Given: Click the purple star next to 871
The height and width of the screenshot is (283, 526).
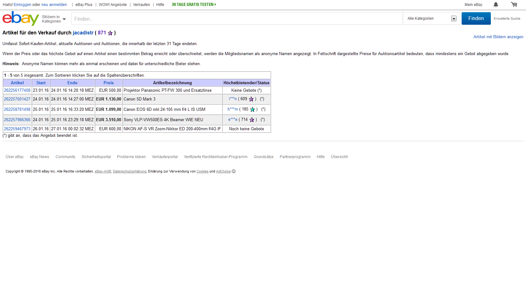Looking at the screenshot, I should pos(110,33).
